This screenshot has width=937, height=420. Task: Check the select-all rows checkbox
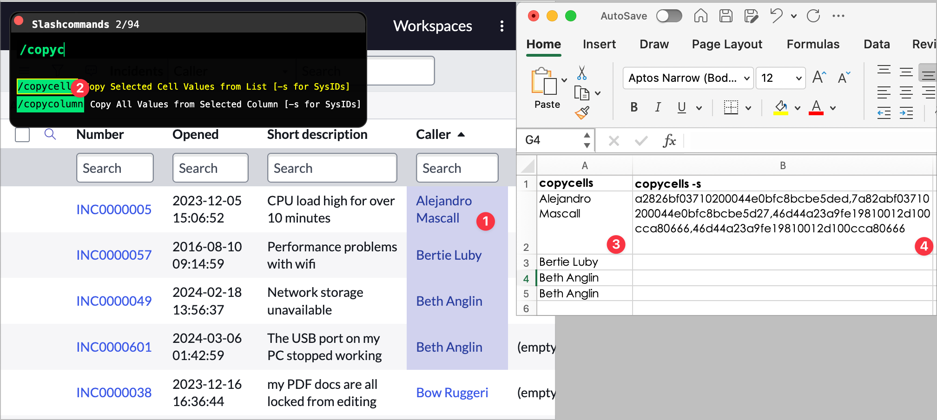pyautogui.click(x=22, y=135)
